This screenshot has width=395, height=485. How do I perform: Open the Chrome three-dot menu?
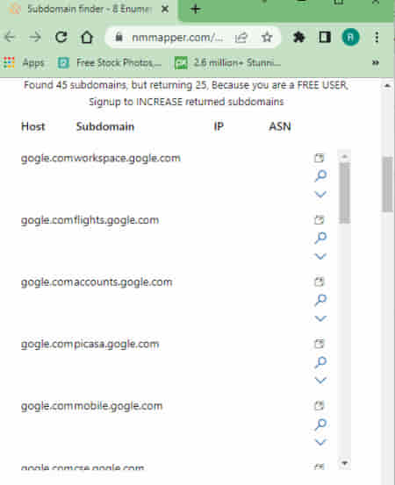click(x=377, y=37)
